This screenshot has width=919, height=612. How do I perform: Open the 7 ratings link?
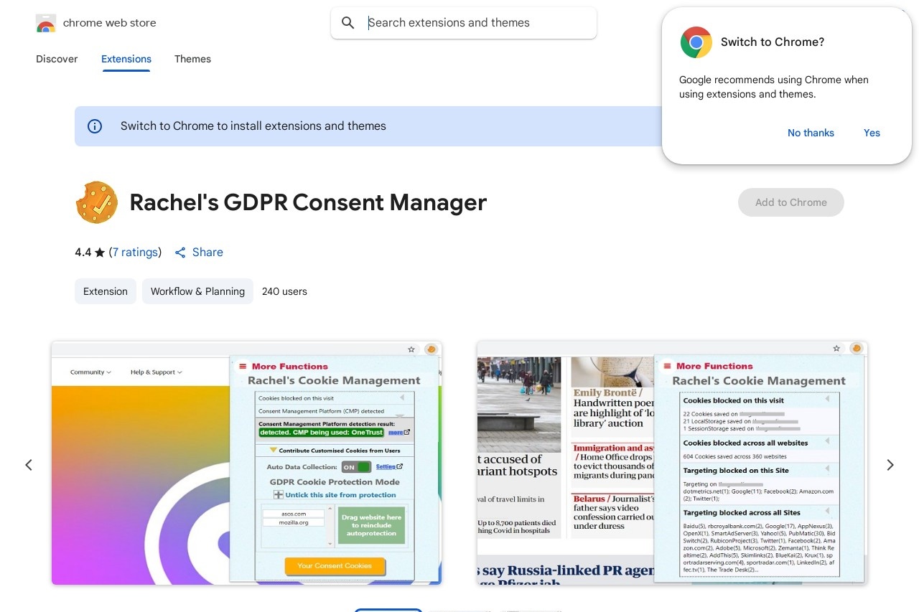(x=135, y=252)
